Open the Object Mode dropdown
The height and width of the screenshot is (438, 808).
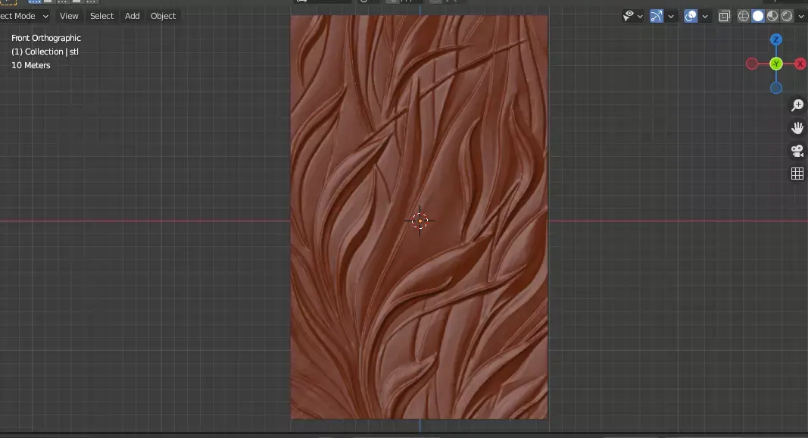pos(24,16)
